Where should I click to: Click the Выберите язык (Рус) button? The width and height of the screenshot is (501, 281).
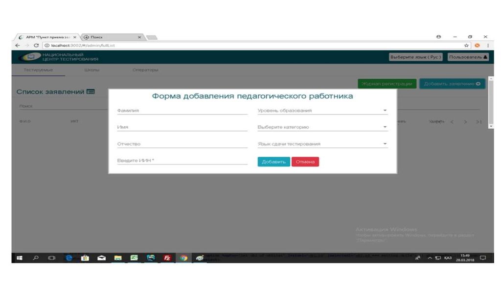416,57
